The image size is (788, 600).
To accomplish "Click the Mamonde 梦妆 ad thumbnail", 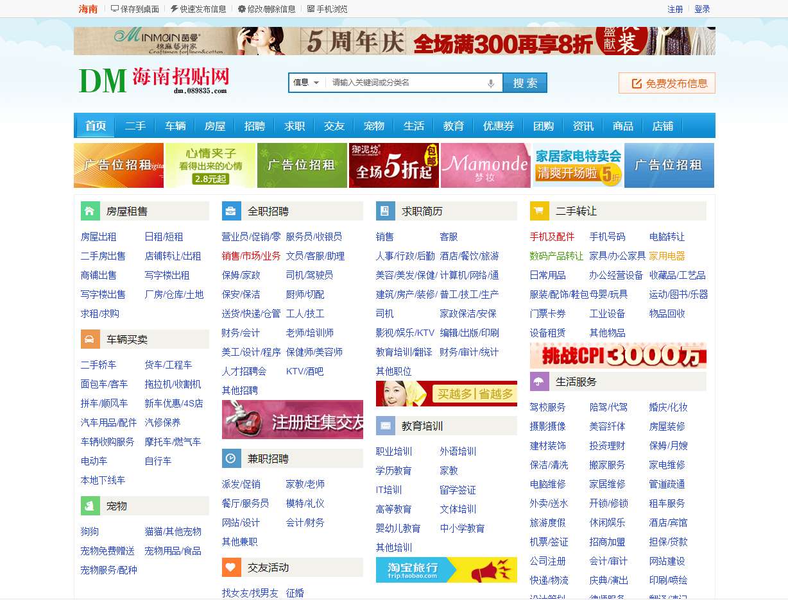I will (x=486, y=165).
